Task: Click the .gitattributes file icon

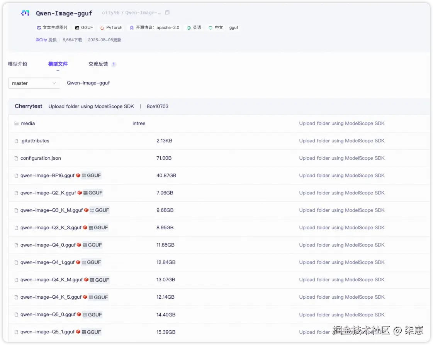Action: click(x=16, y=141)
